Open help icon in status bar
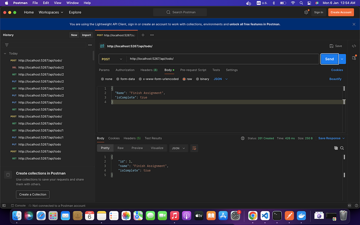360x225 pixels. tap(356, 205)
